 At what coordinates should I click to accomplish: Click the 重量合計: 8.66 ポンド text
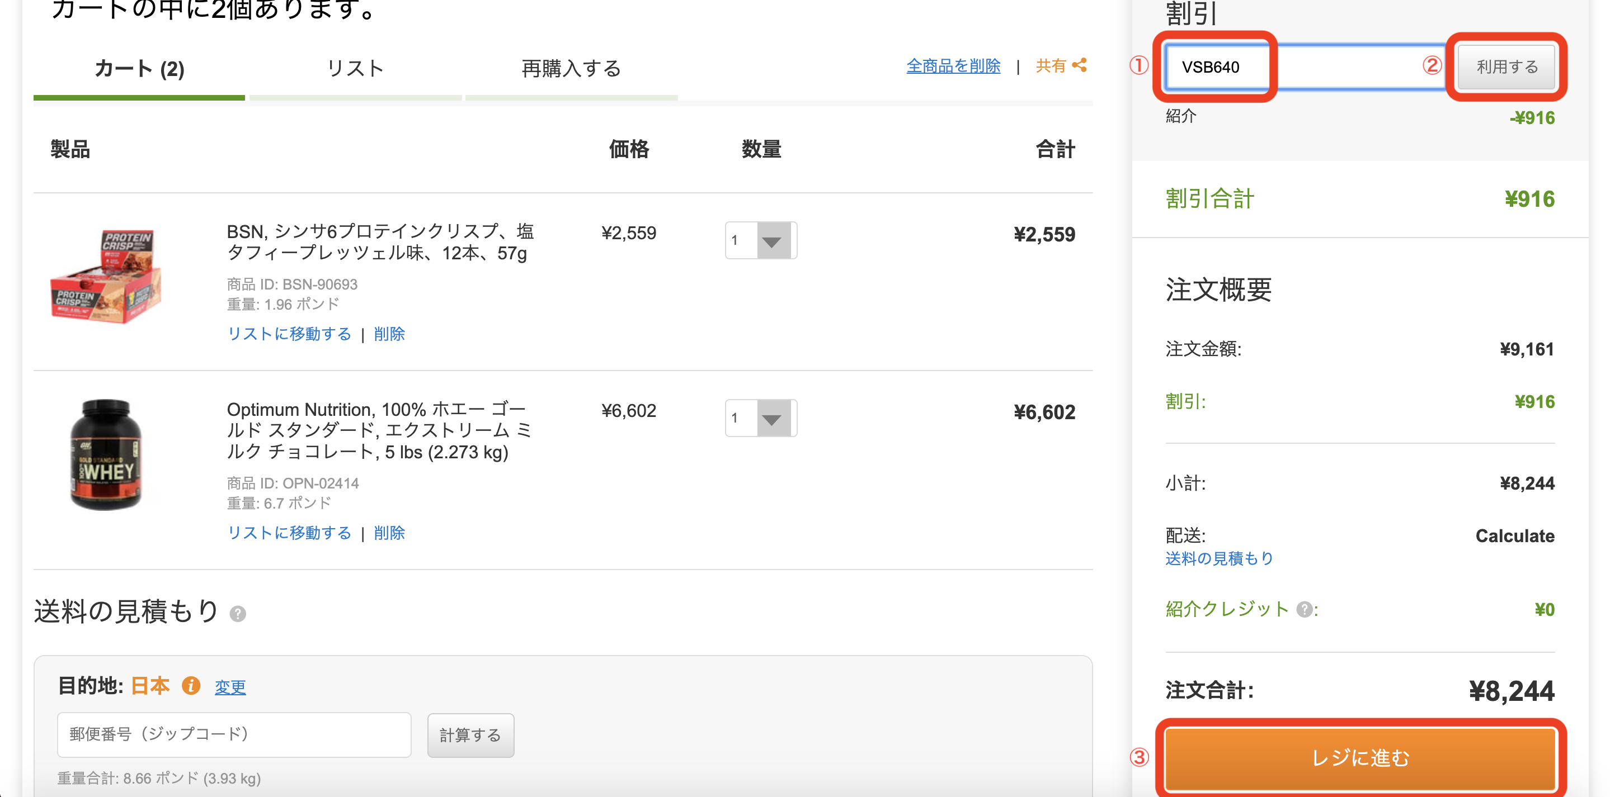click(159, 778)
